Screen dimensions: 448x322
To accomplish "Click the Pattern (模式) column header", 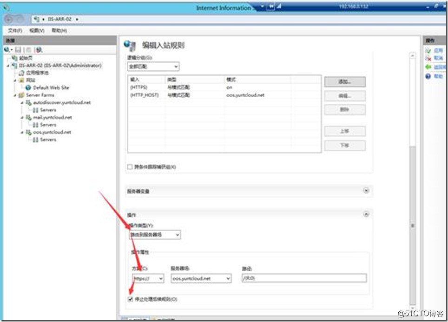I will point(258,80).
